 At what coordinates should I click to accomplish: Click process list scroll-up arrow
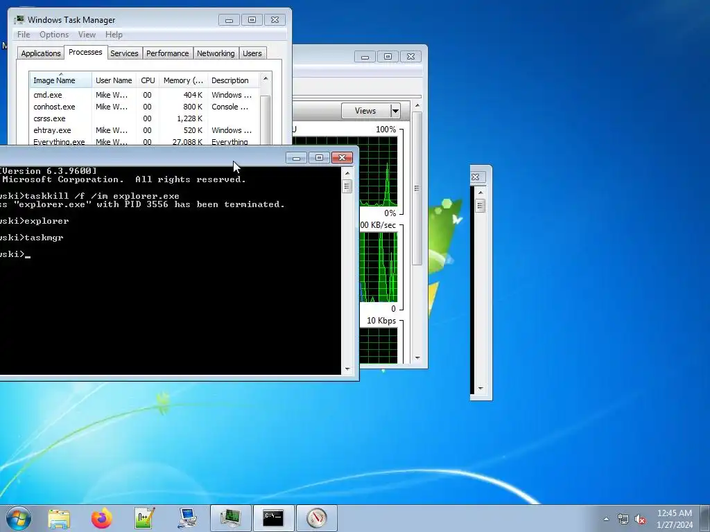tap(266, 79)
